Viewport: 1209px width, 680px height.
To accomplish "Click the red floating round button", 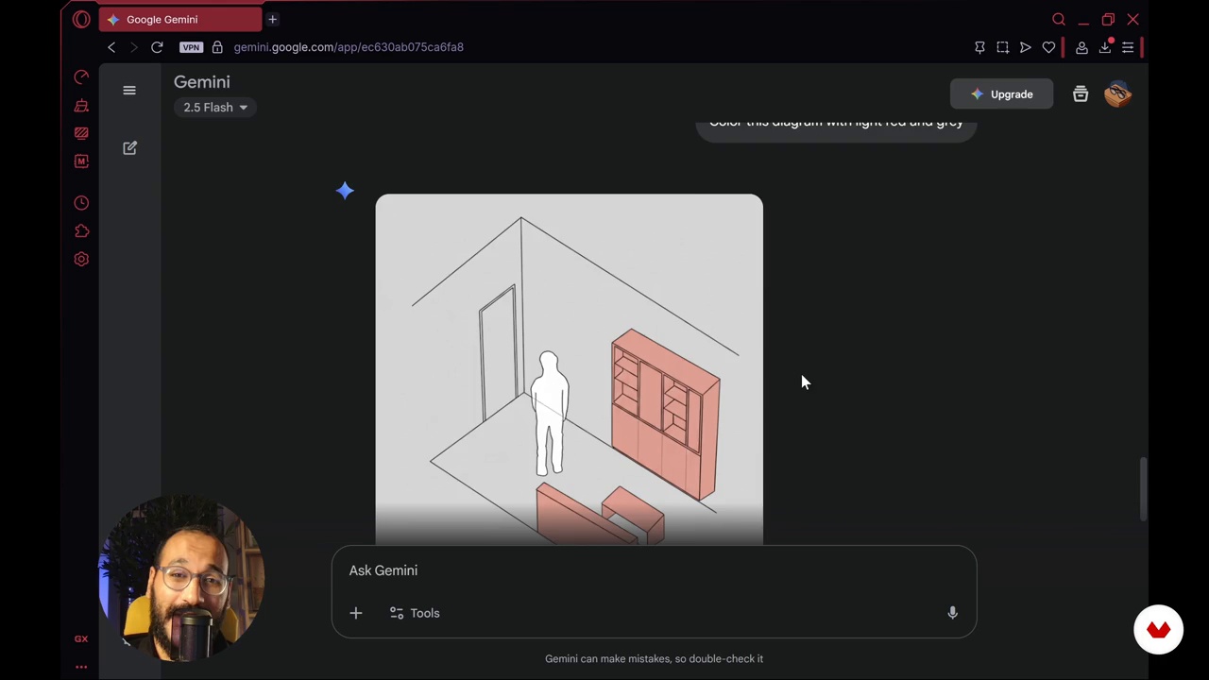I will [x=1158, y=630].
